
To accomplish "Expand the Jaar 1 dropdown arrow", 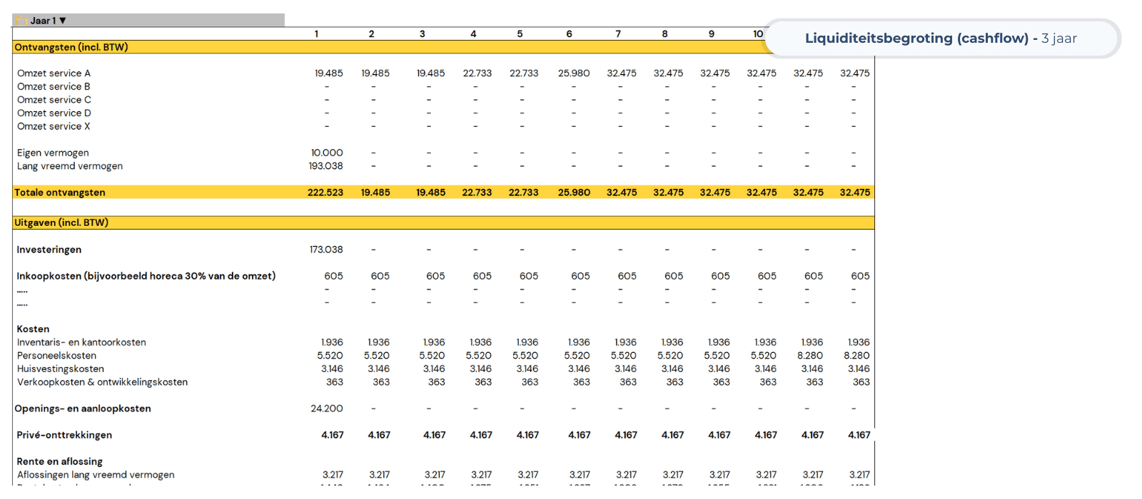I will click(x=63, y=21).
